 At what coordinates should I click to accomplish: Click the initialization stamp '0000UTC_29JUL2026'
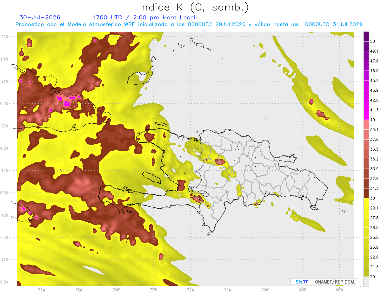pyautogui.click(x=217, y=24)
